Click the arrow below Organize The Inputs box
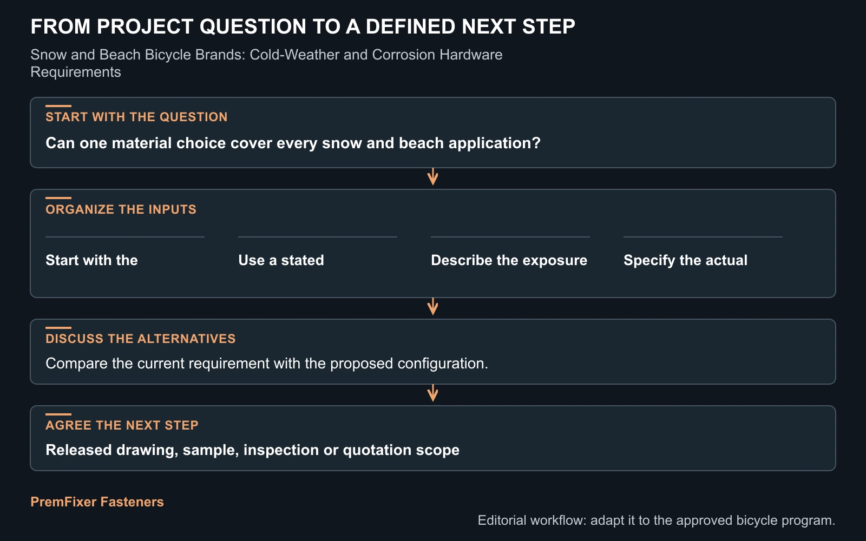The height and width of the screenshot is (541, 866). (x=432, y=307)
